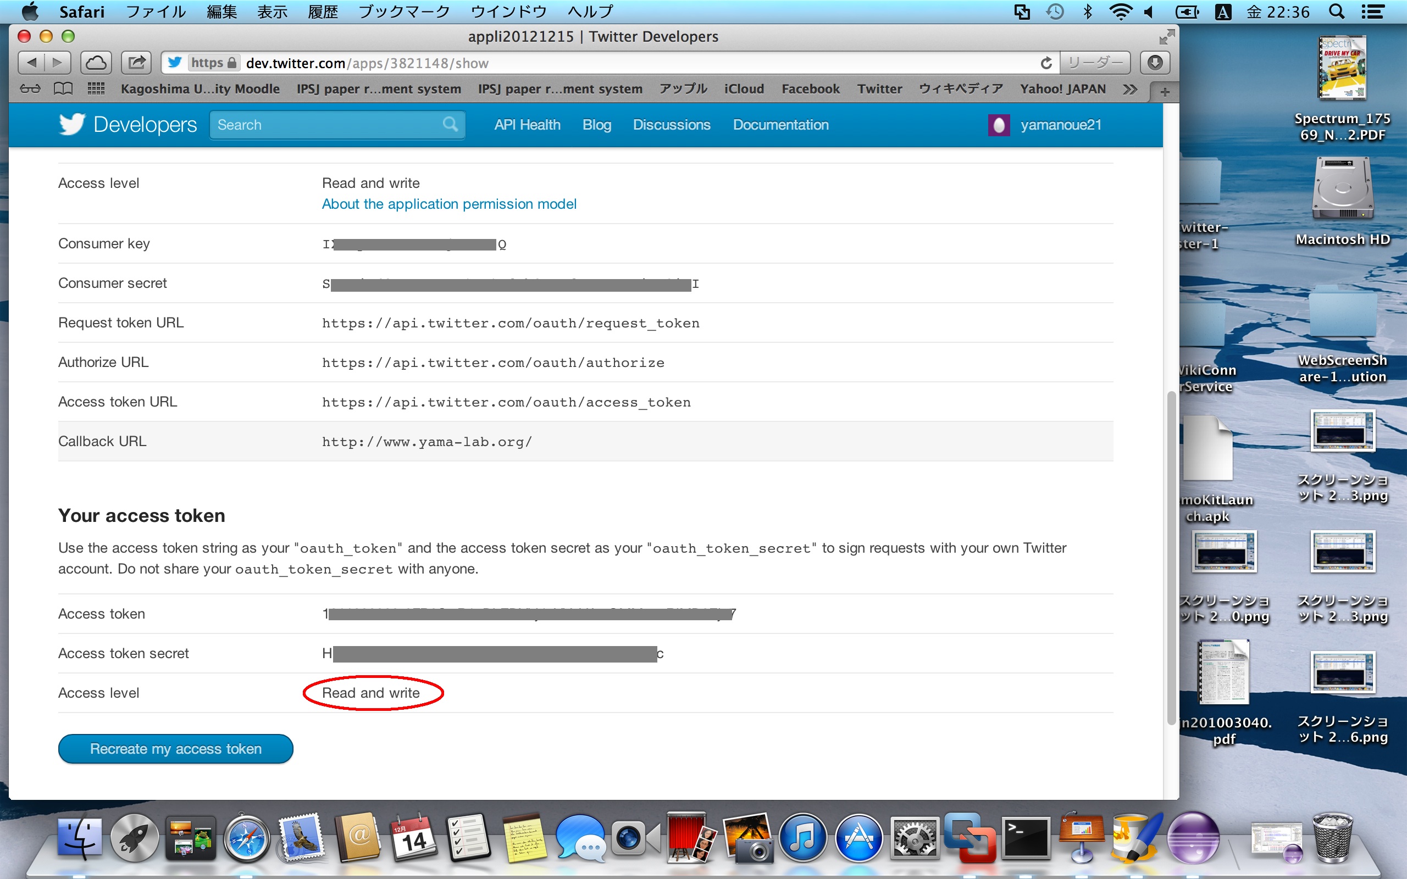The height and width of the screenshot is (879, 1407).
Task: Open the Downloads arrow button
Action: tap(1155, 63)
